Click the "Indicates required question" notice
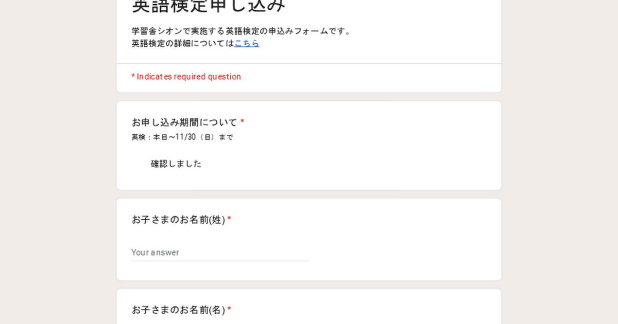This screenshot has width=618, height=324. pyautogui.click(x=186, y=77)
